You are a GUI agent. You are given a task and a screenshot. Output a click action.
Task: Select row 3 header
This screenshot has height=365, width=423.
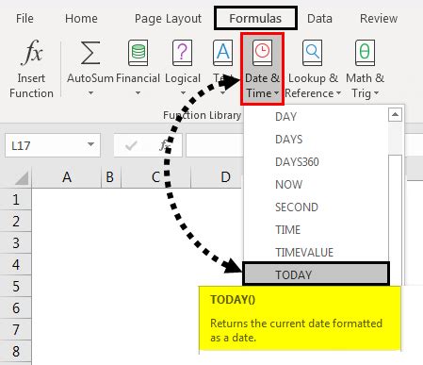16,242
